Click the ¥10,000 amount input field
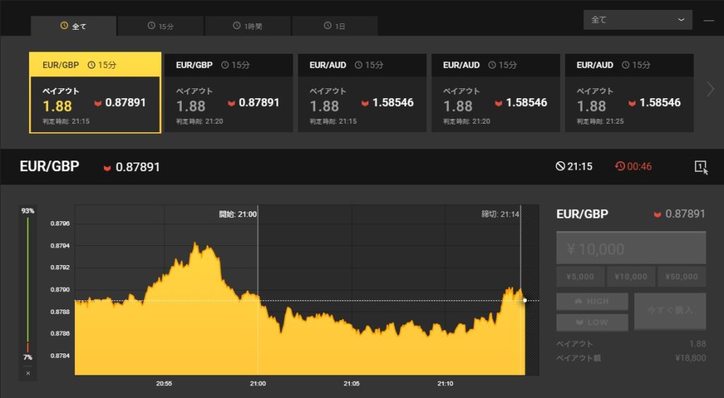724x398 pixels. (x=631, y=249)
